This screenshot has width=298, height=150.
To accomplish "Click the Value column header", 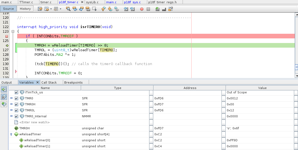I will [262, 88].
